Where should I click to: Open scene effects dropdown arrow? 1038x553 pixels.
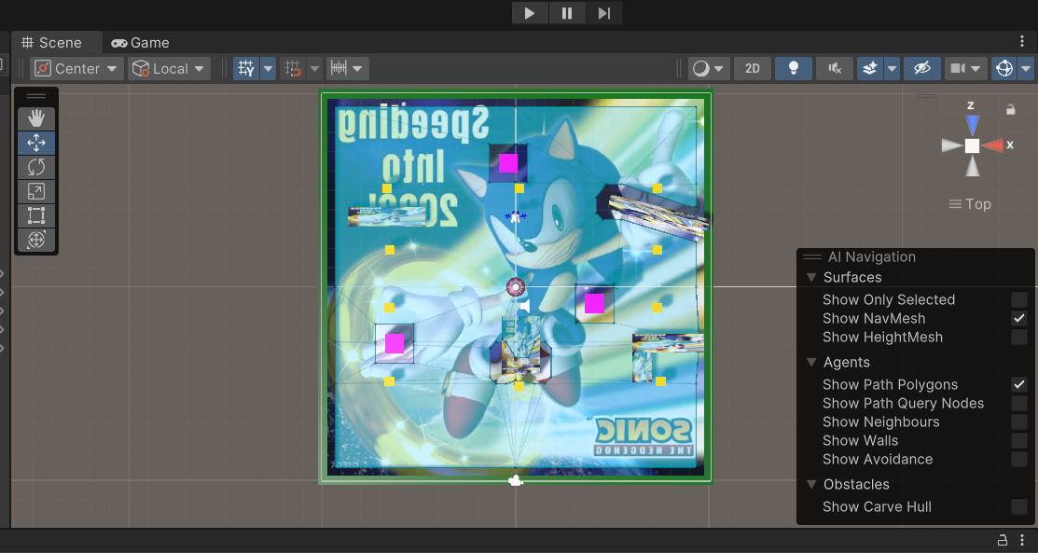coord(892,68)
